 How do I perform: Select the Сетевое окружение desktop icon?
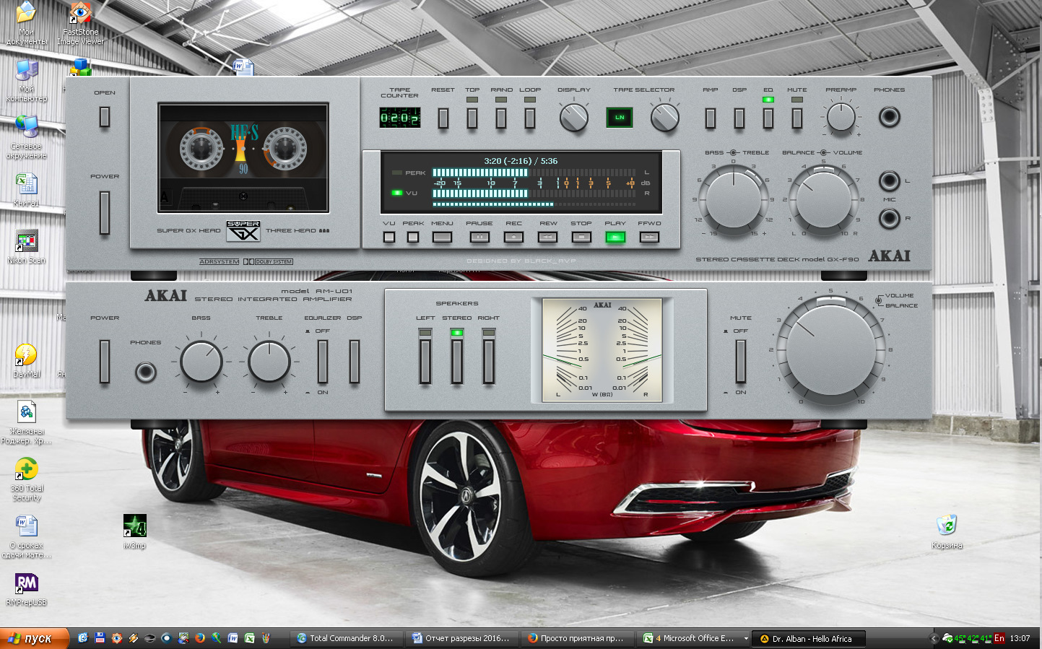point(27,137)
